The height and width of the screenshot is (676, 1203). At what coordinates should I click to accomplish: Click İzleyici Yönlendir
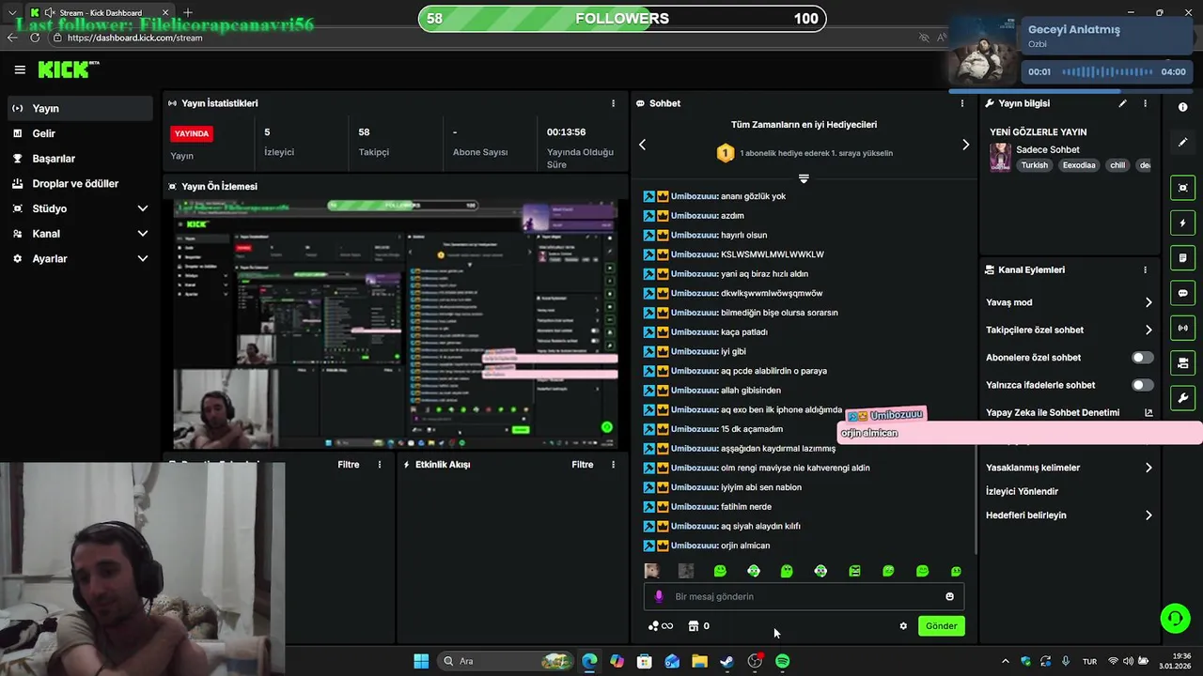click(x=1022, y=491)
